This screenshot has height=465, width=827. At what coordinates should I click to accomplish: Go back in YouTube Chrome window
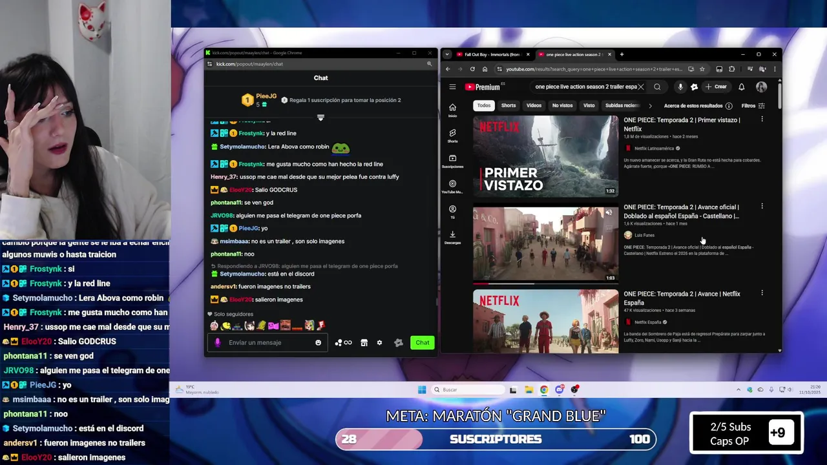point(448,69)
